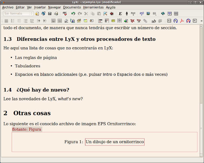Viewport: 204px width, 163px height.
Task: Copy selection with the copy icon
Action: coord(92,13)
